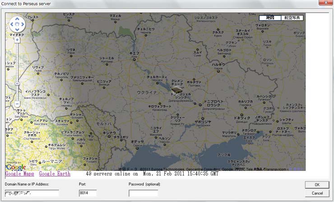Click the リヴィフ city label
334x202 pixels.
point(38,67)
